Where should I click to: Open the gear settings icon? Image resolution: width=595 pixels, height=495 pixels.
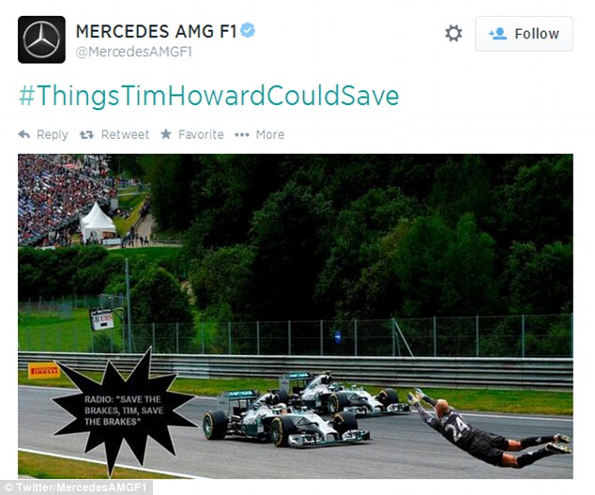(453, 34)
